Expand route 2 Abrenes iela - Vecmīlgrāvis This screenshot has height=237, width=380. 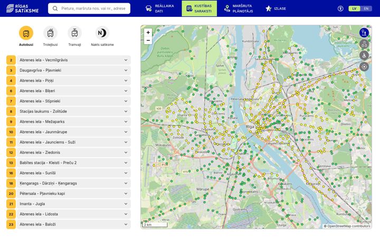(x=74, y=60)
